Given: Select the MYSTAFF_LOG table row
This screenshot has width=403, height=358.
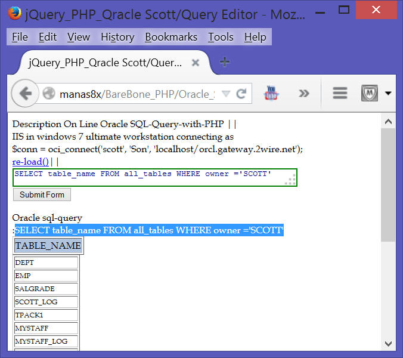Looking at the screenshot, I should pos(46,341).
